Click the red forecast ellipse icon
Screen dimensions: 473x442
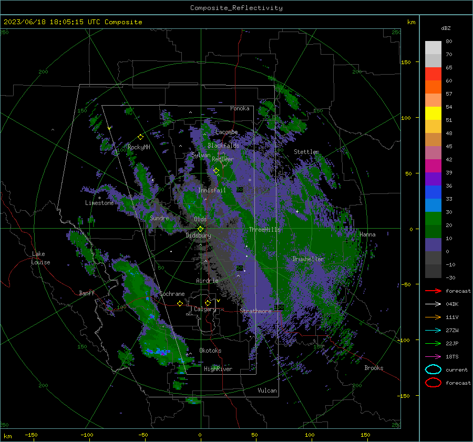(x=433, y=383)
